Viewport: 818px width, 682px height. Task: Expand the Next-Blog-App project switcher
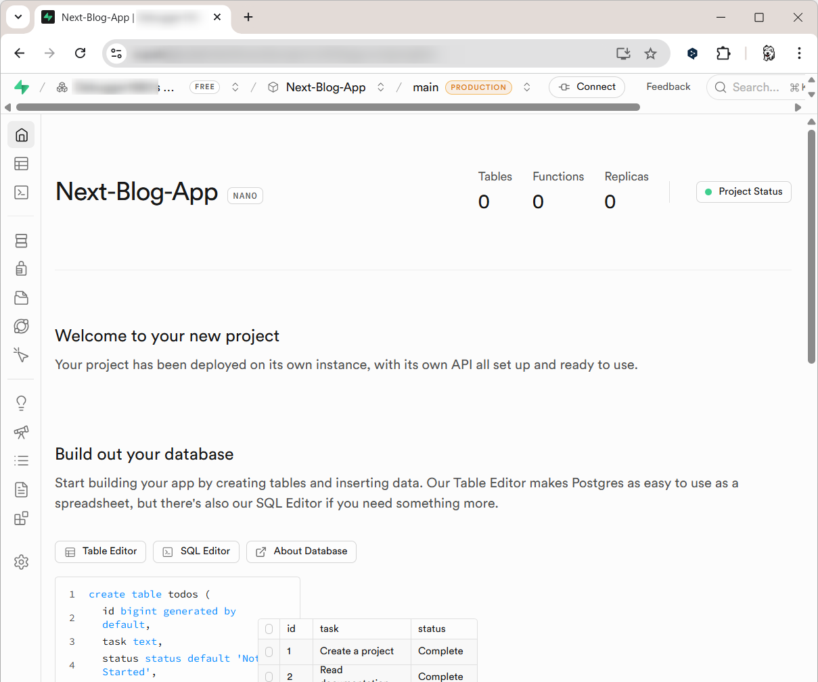coord(381,87)
